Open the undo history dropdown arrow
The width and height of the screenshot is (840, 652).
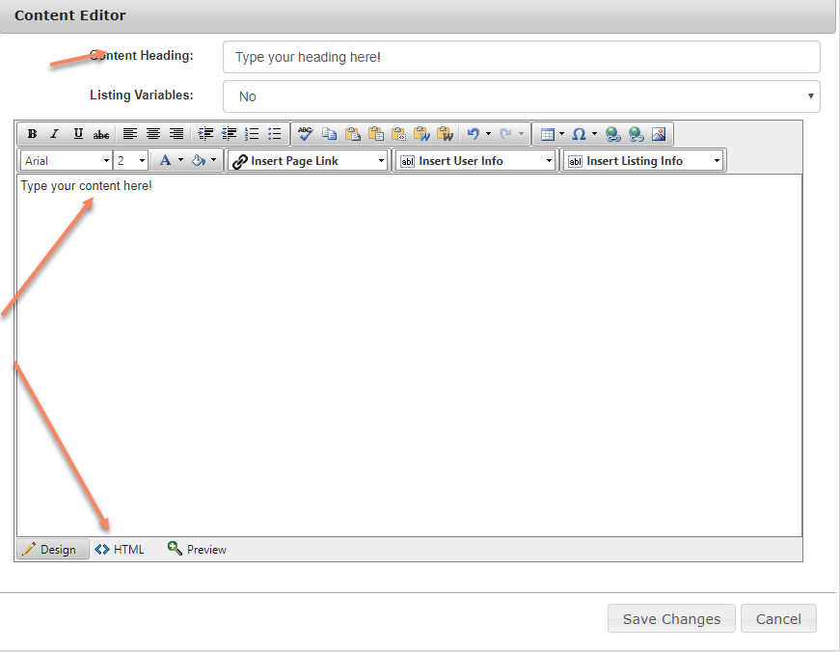click(488, 134)
